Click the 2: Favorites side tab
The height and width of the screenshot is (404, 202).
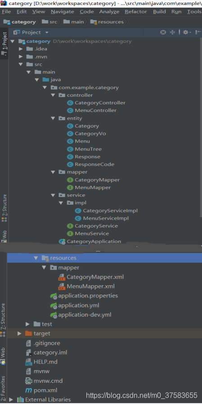pos(3,388)
